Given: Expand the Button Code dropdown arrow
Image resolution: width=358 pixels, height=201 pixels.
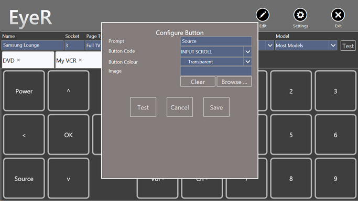Looking at the screenshot, I should tap(248, 52).
